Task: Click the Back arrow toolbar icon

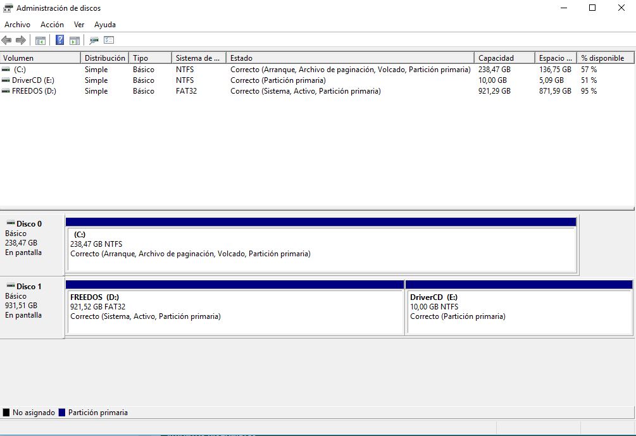Action: click(6, 40)
